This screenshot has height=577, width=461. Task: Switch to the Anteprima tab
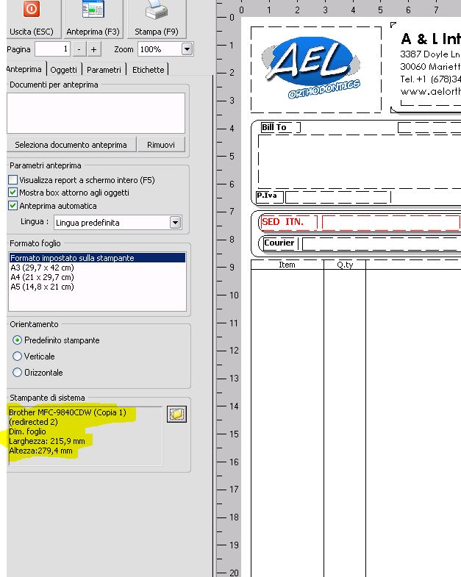coord(24,69)
